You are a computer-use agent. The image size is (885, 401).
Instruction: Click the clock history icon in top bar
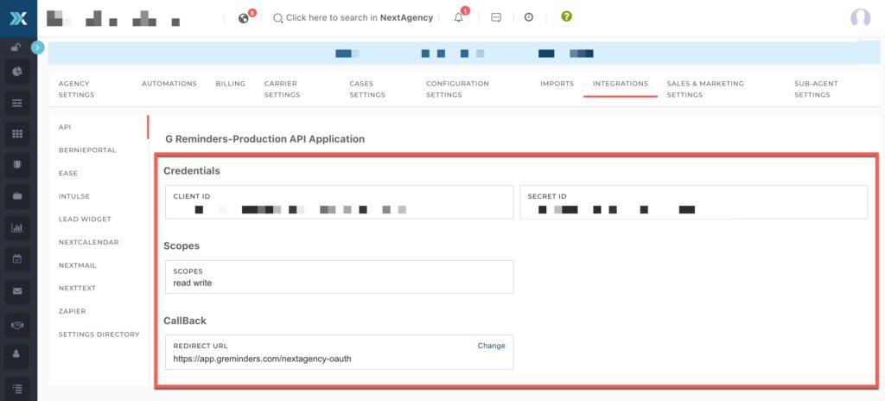[x=529, y=17]
